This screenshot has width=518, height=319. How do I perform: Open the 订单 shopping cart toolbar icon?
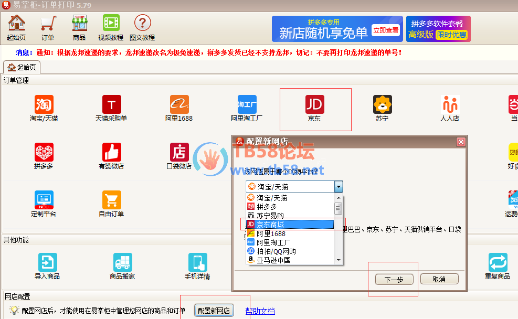click(x=48, y=28)
